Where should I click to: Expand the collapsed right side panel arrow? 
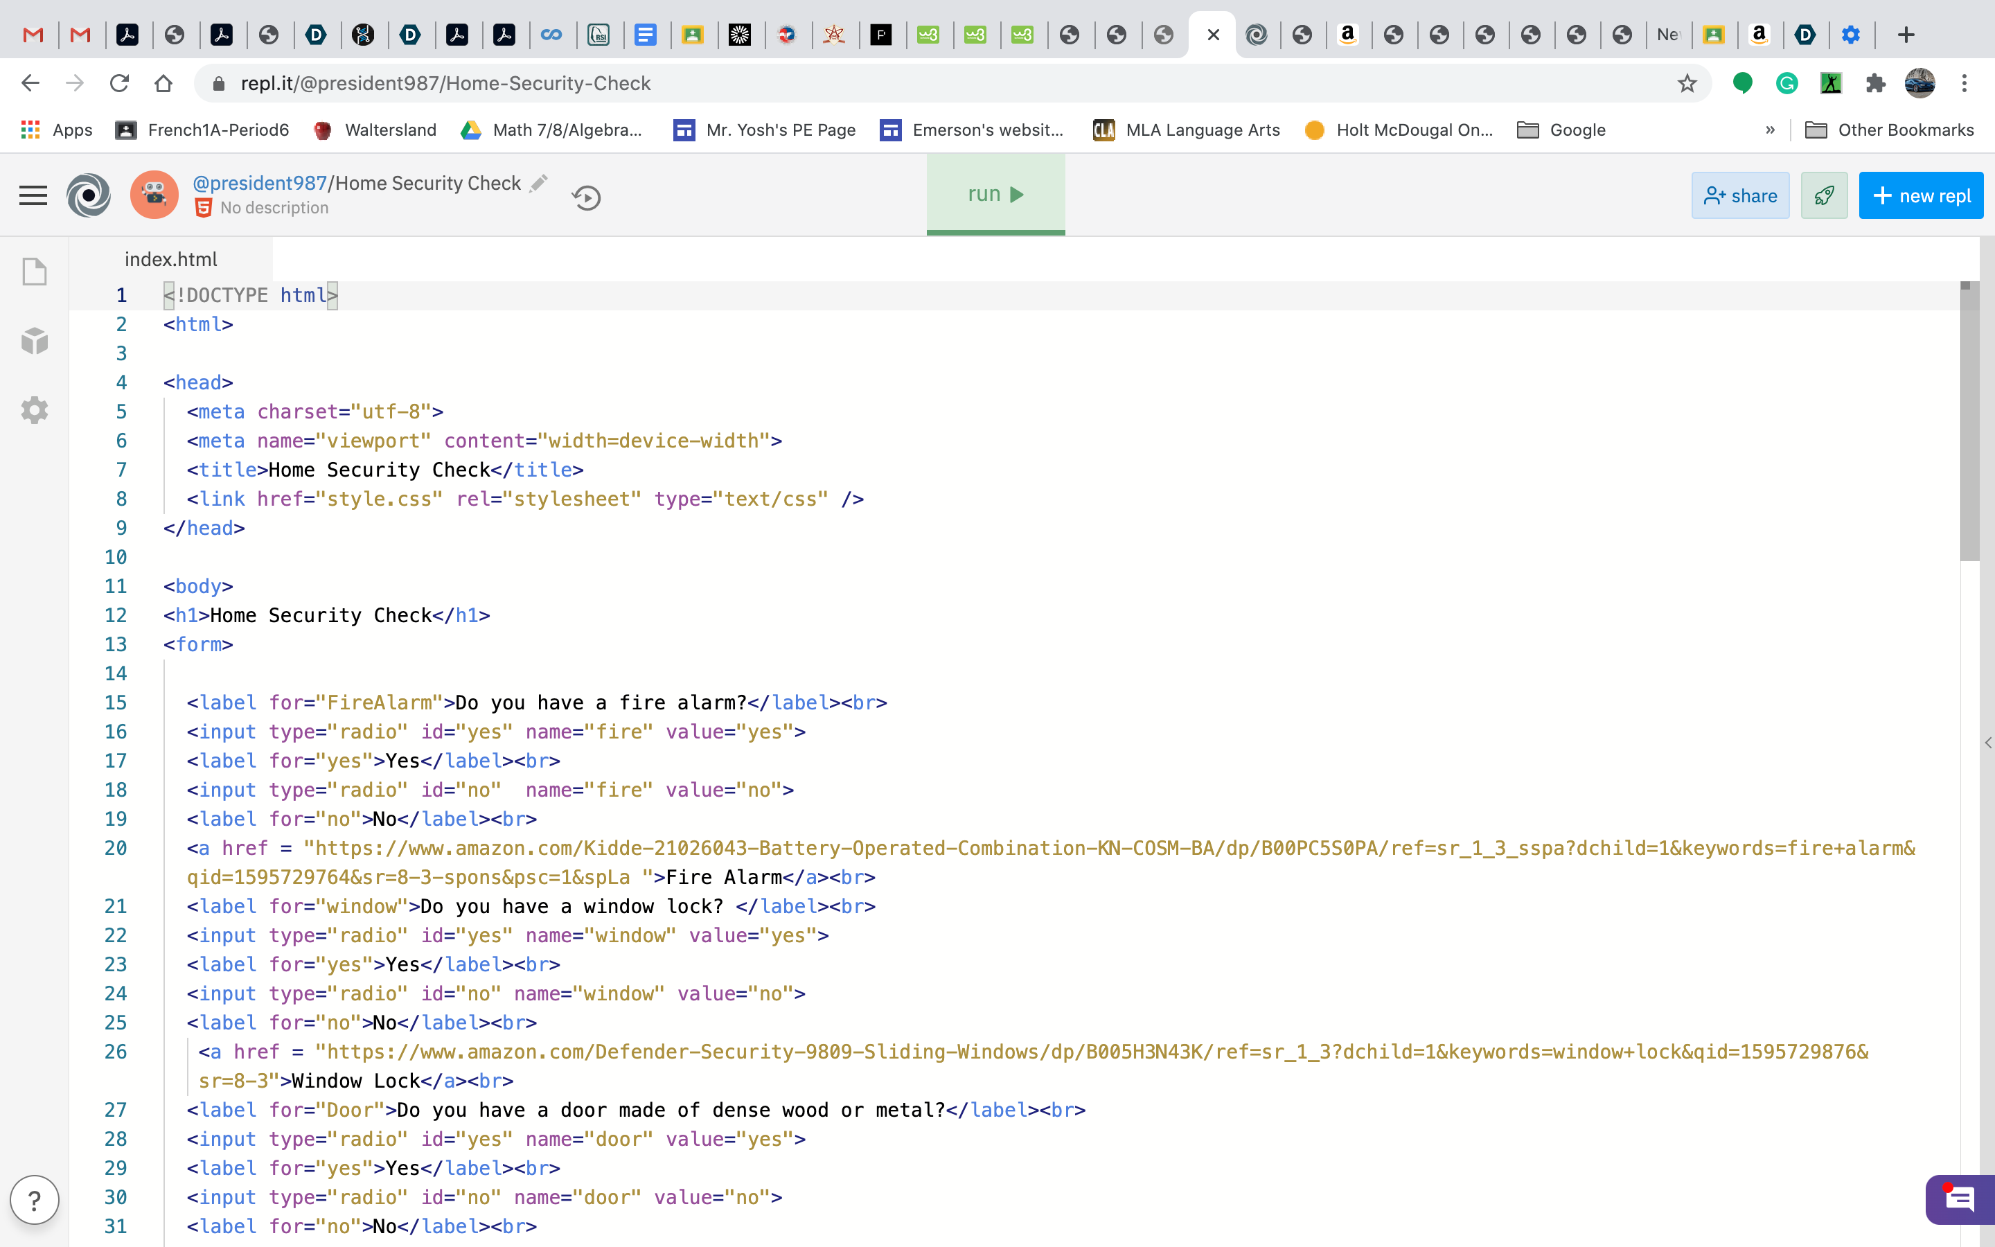pos(1987,742)
